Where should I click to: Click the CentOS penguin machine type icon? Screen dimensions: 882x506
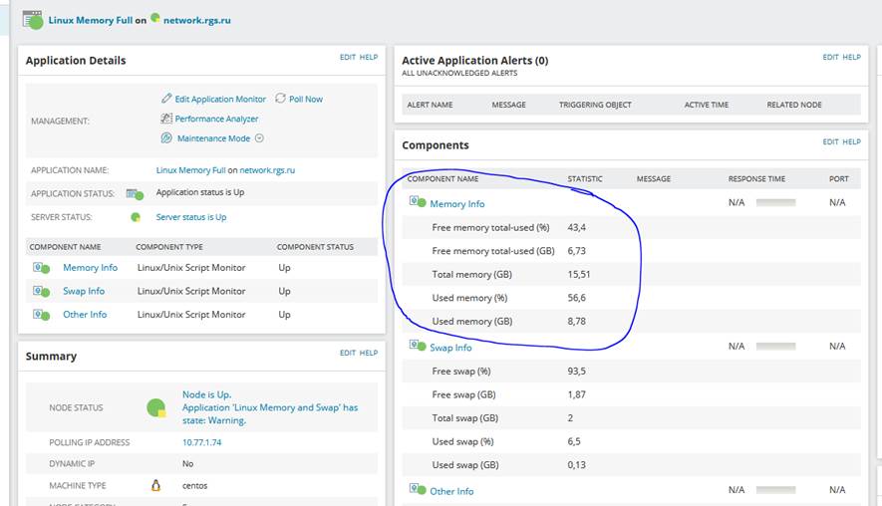[x=155, y=485]
